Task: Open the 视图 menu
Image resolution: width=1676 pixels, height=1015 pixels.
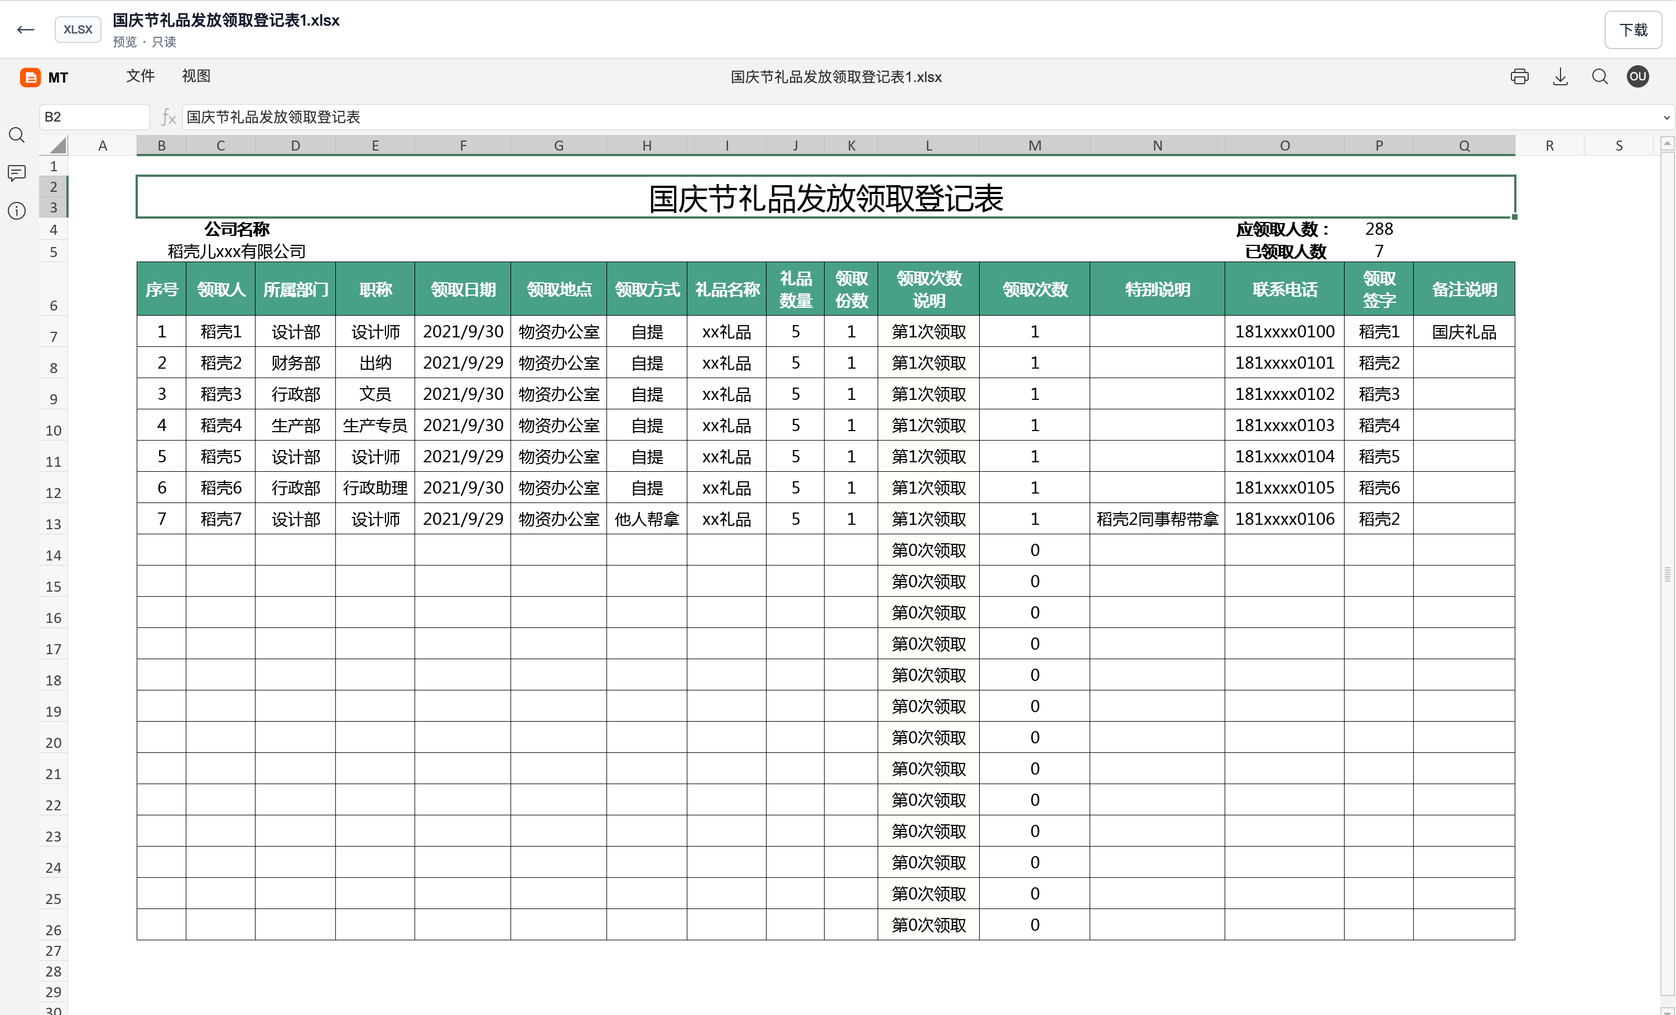Action: click(196, 76)
